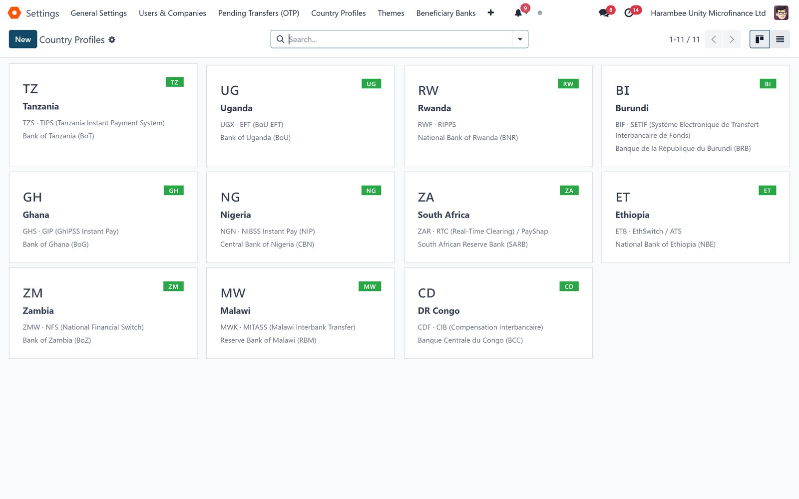This screenshot has height=499, width=799.
Task: Switch company from Harambee Unity Microfinance Ltd
Action: coord(708,13)
